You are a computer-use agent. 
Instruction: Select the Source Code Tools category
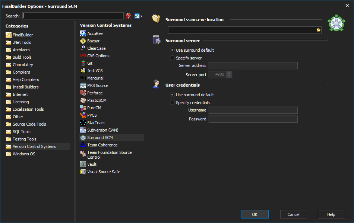29,124
